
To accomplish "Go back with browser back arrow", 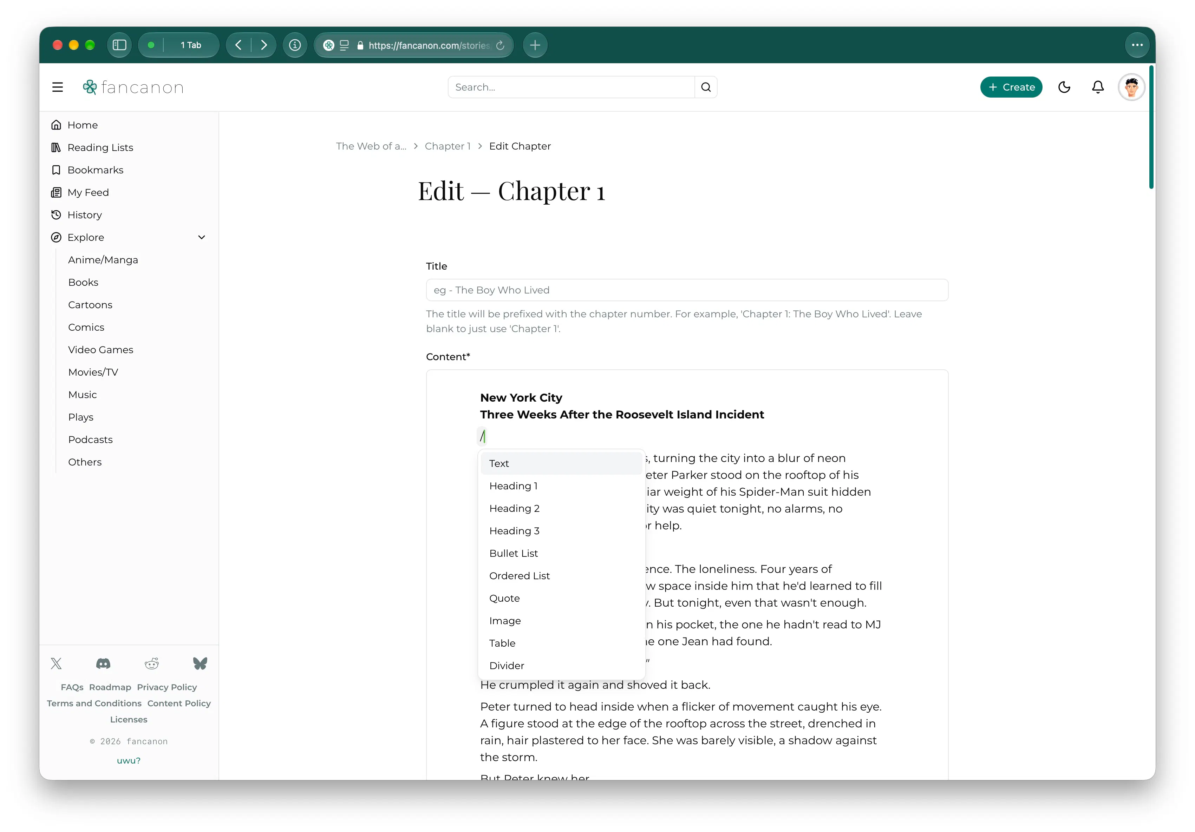I will pos(239,45).
